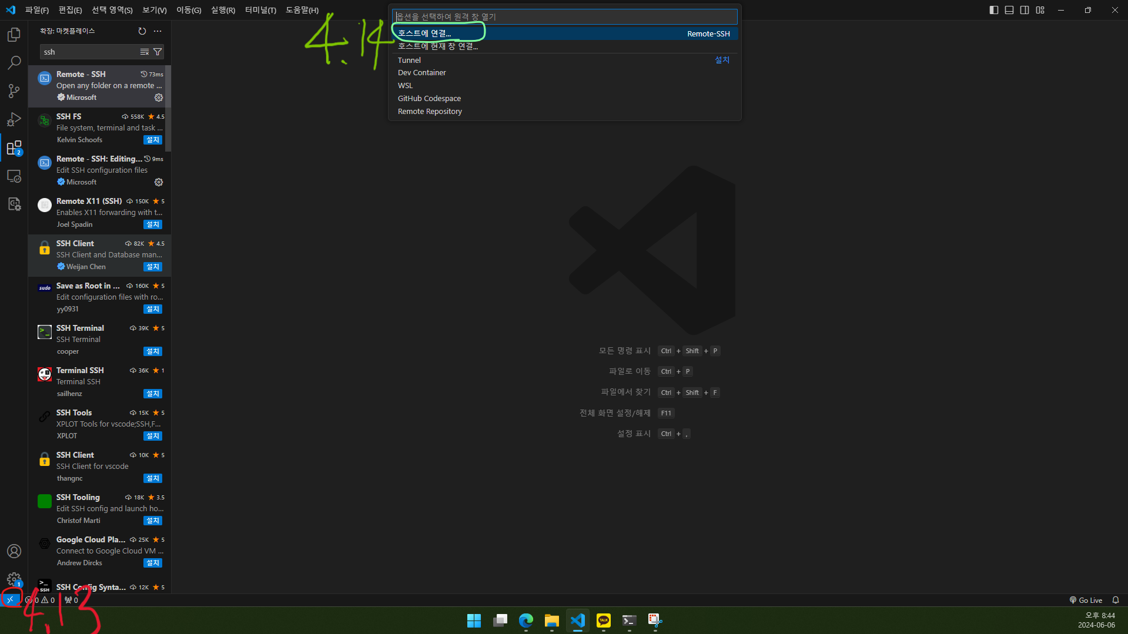
Task: Open the Manage gear in the activity bar
Action: click(x=14, y=579)
